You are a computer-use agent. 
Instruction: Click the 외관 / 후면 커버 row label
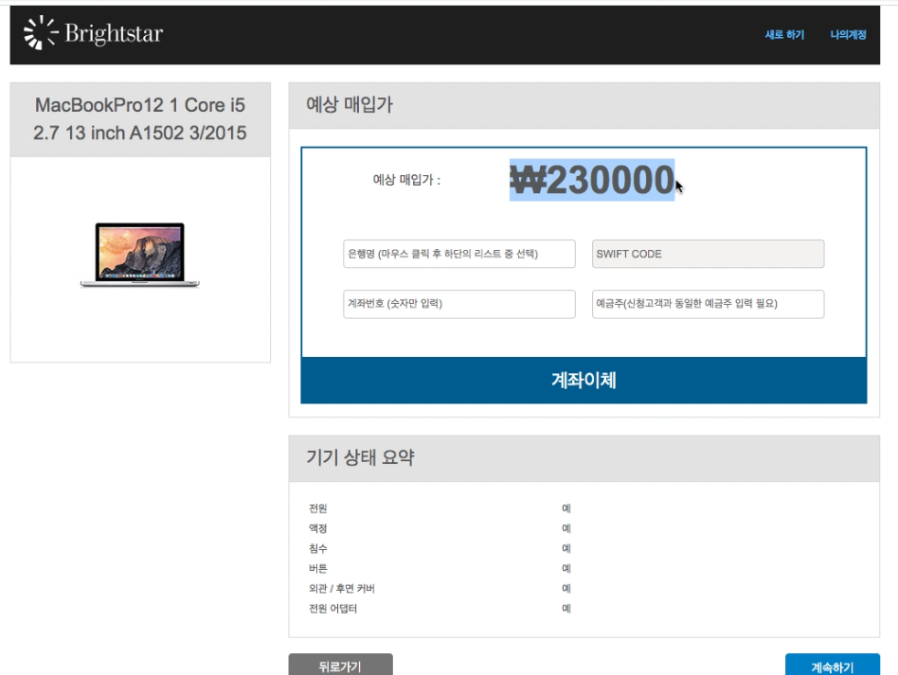click(342, 589)
